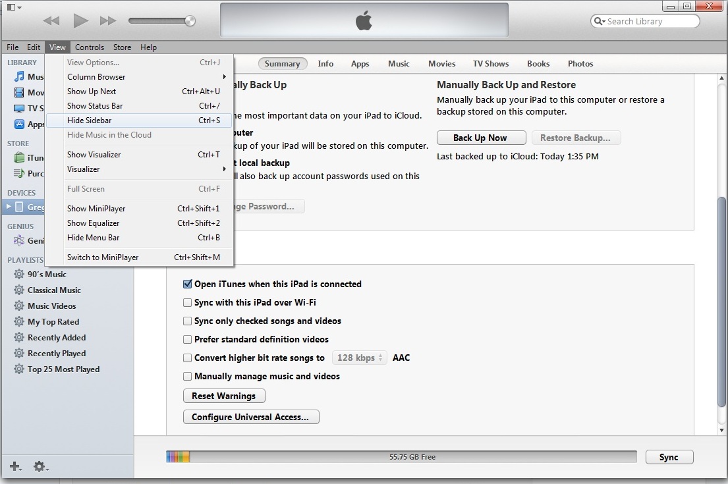The width and height of the screenshot is (728, 484).
Task: Uncheck Open iTunes when this iPad is connected
Action: pyautogui.click(x=188, y=284)
